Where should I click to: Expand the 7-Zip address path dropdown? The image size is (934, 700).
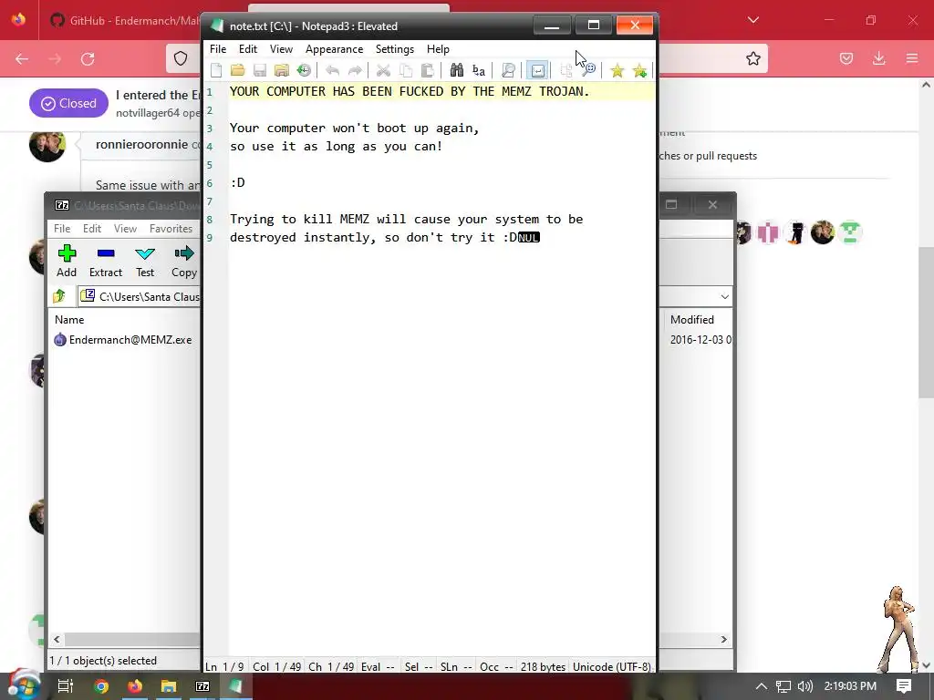point(724,296)
